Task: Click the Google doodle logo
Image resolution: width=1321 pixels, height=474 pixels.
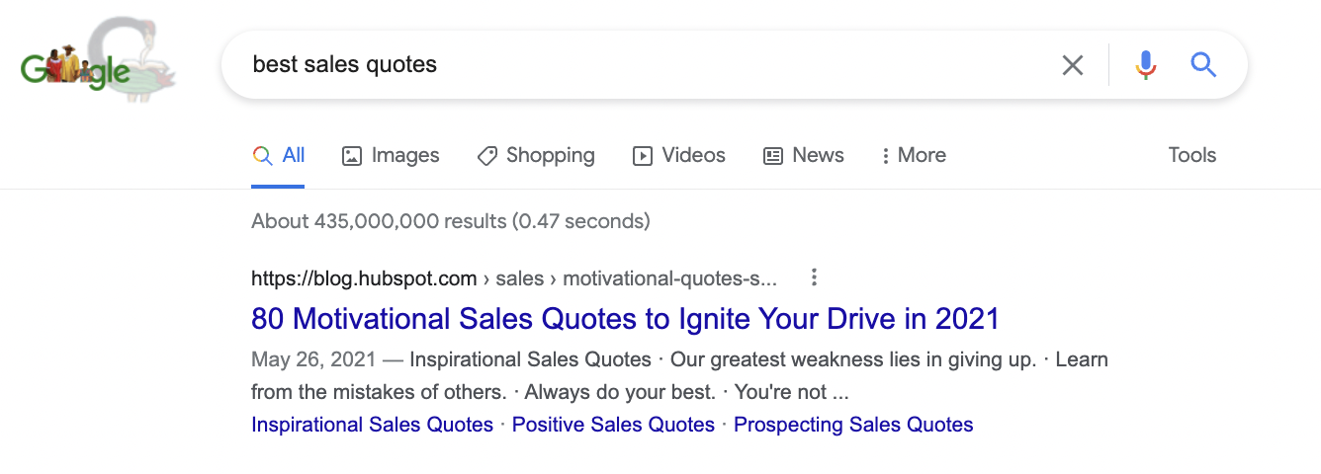Action: tap(97, 65)
